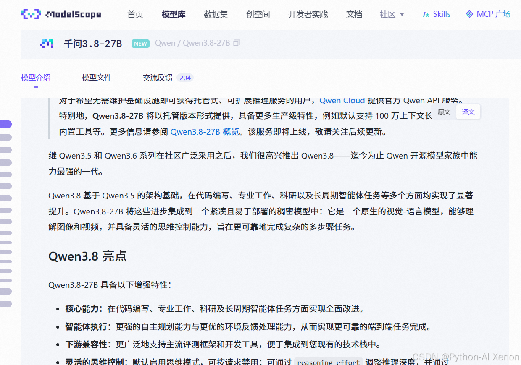Open 创空间 in the navigation bar
This screenshot has height=365, width=521.
258,14
